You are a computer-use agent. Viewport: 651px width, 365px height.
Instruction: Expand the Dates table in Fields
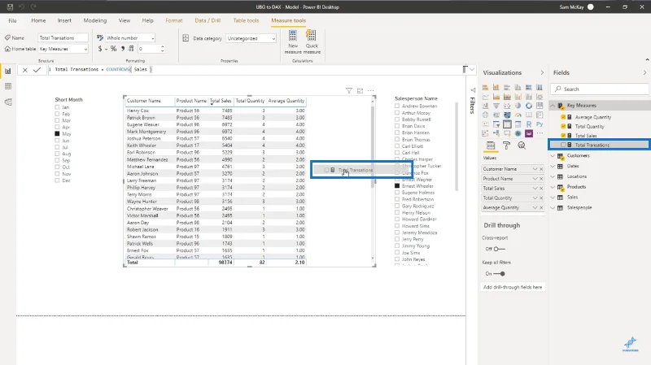point(553,166)
